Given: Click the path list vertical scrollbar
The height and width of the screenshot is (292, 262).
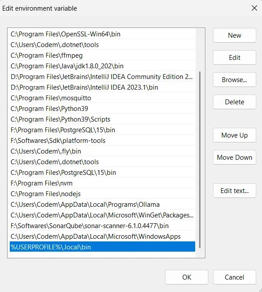Looking at the screenshot, I should pos(200,160).
